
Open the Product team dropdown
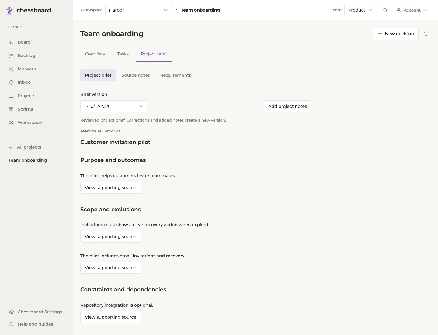click(360, 10)
